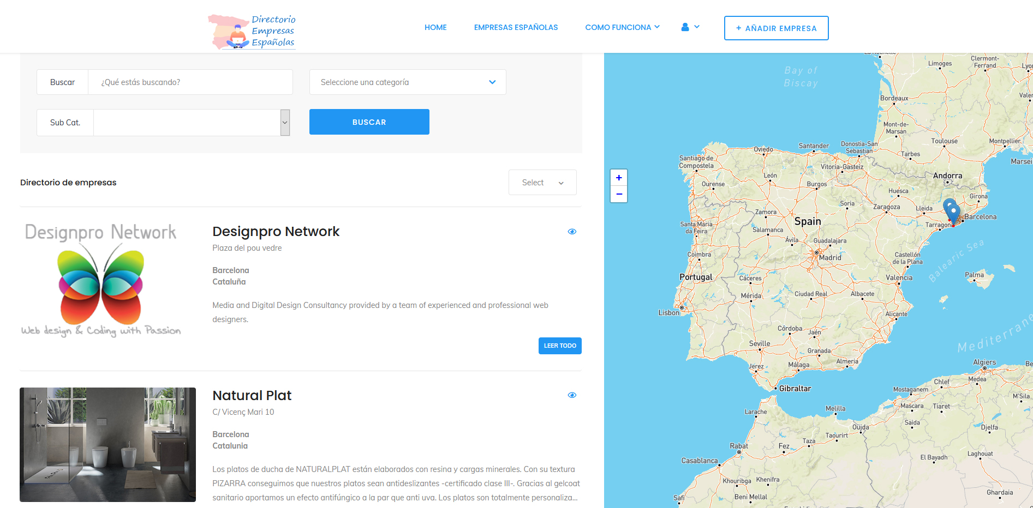Zoom in on the map
Screen dimensions: 1033x508
click(x=619, y=178)
